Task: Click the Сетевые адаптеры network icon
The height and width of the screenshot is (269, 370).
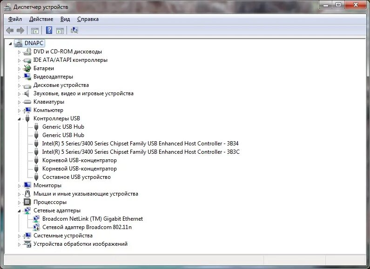Action: pos(27,210)
